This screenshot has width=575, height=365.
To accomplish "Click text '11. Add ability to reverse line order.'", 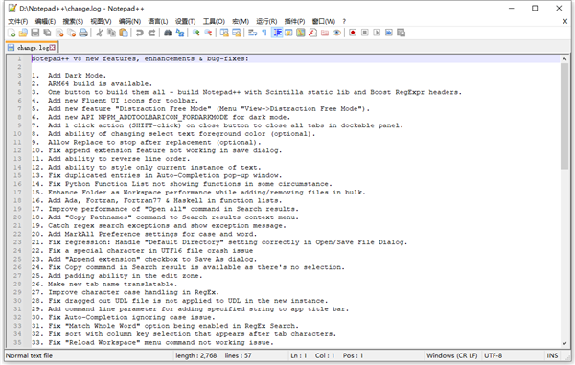I will pyautogui.click(x=110, y=159).
